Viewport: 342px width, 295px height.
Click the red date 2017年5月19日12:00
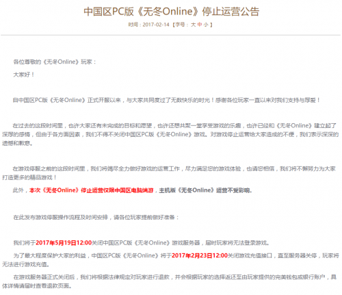(x=64, y=243)
